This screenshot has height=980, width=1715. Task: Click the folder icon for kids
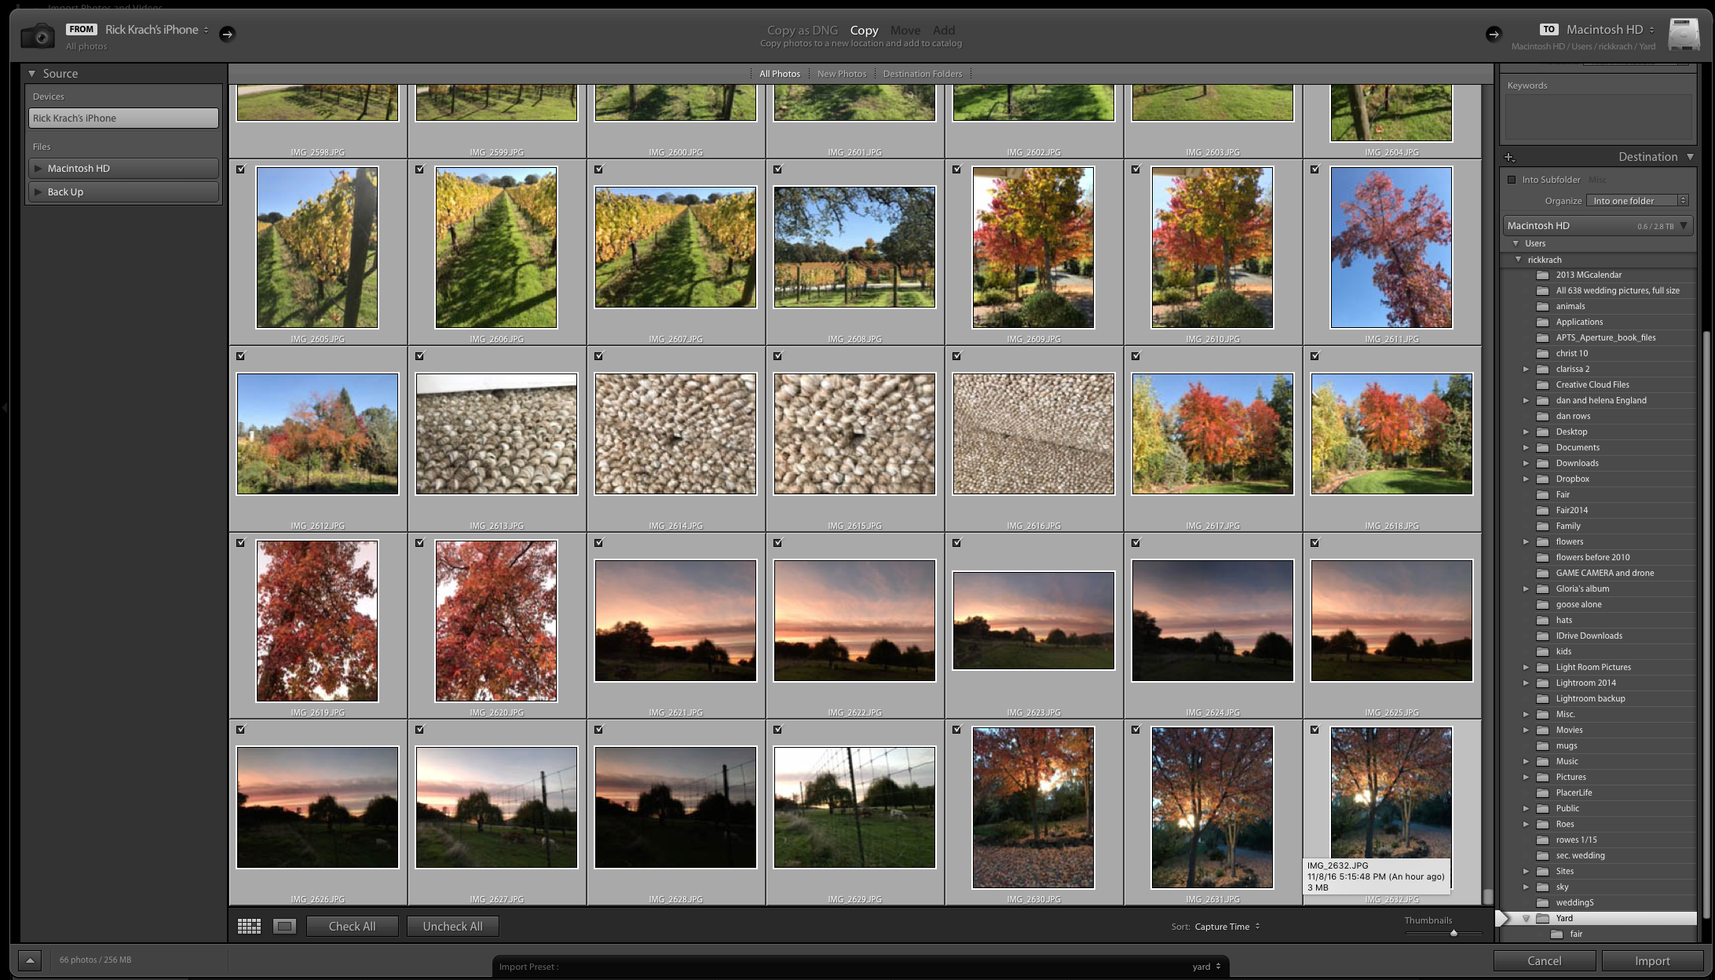[1542, 652]
